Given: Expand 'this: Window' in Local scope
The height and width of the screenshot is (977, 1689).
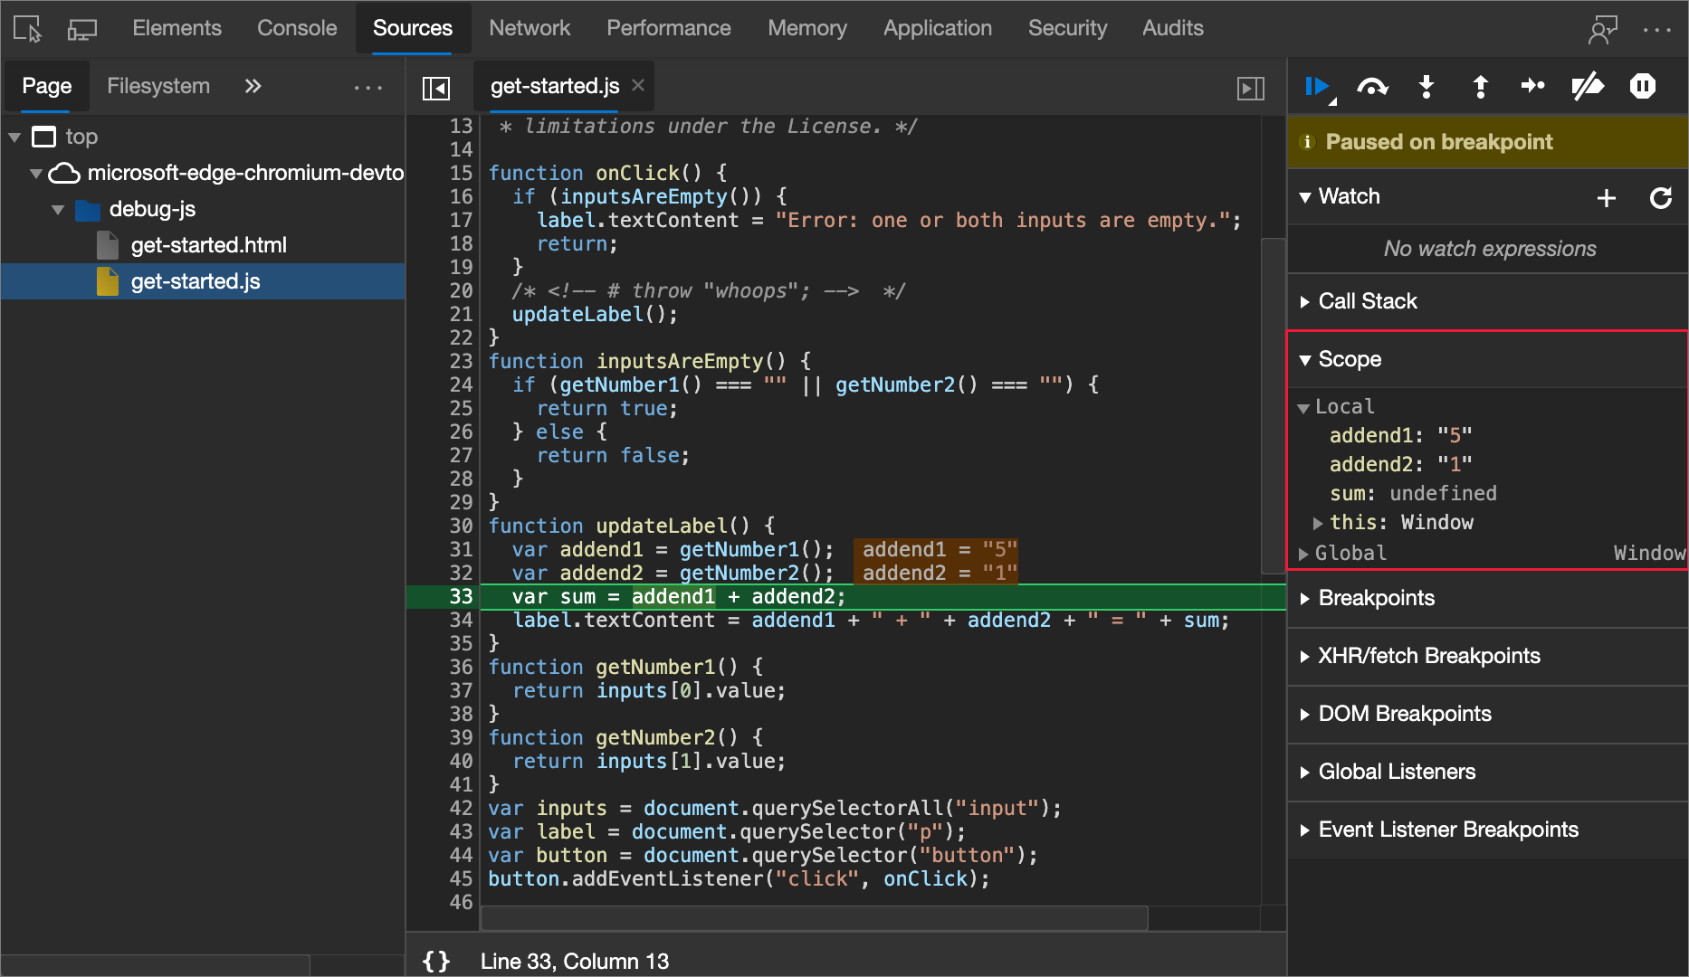Looking at the screenshot, I should click(1318, 522).
